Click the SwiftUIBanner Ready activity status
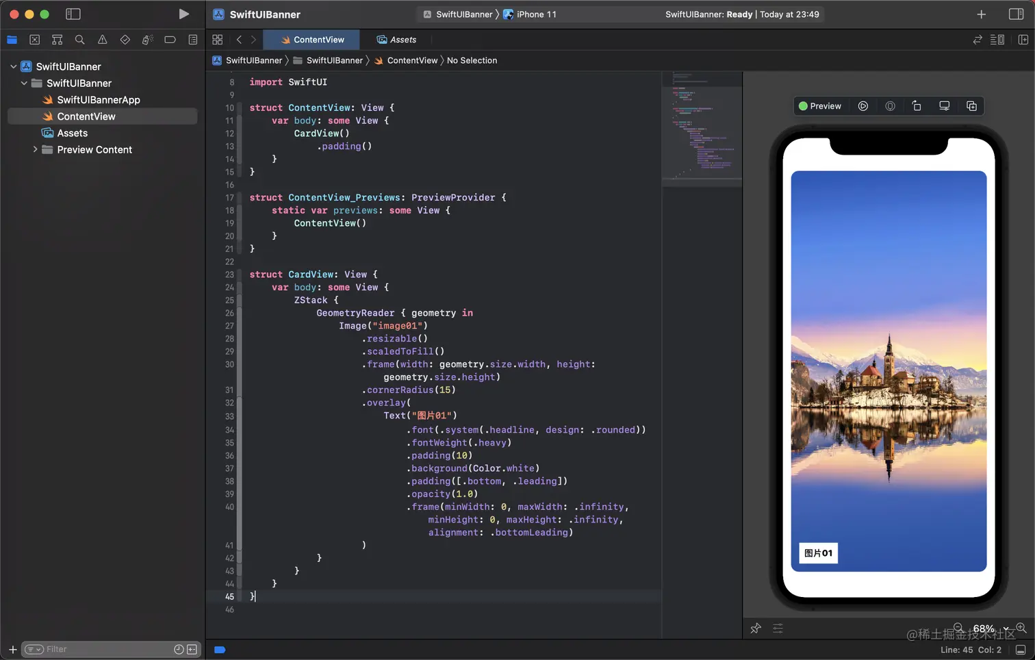This screenshot has height=660, width=1035. click(742, 14)
